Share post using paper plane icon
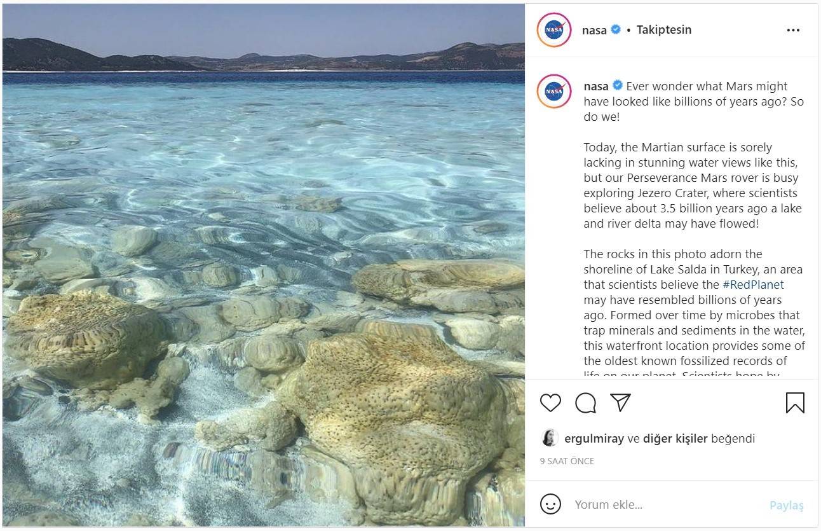This screenshot has height=531, width=821. pos(620,402)
